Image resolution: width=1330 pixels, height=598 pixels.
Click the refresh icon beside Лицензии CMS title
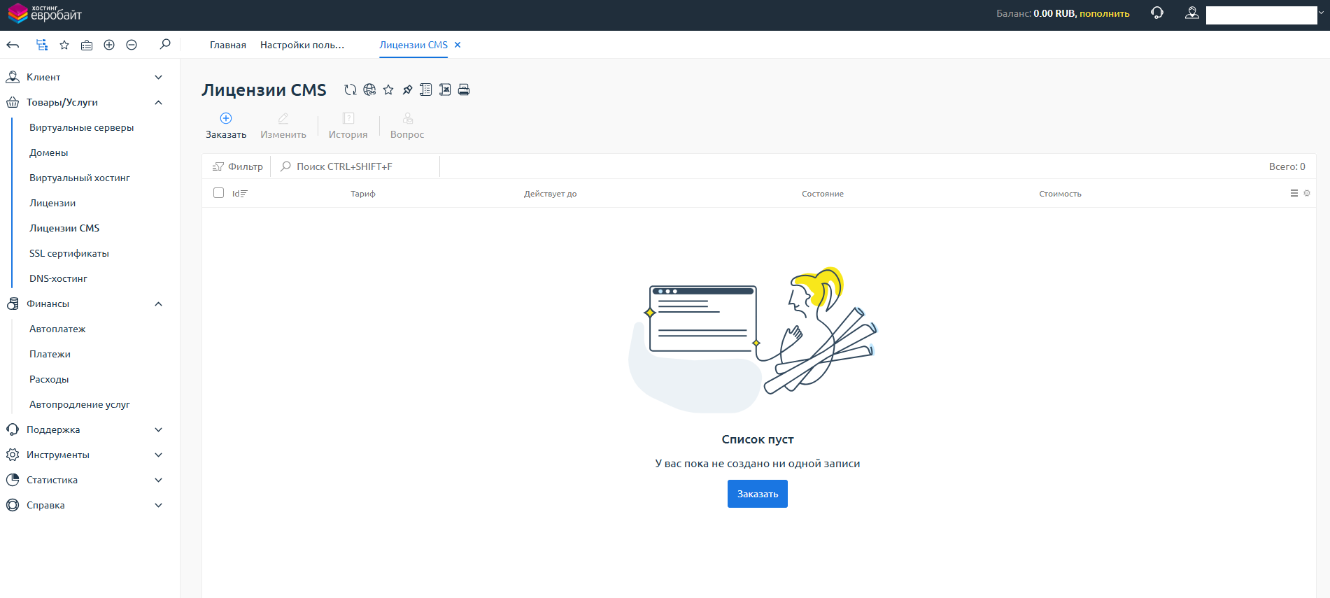(351, 90)
